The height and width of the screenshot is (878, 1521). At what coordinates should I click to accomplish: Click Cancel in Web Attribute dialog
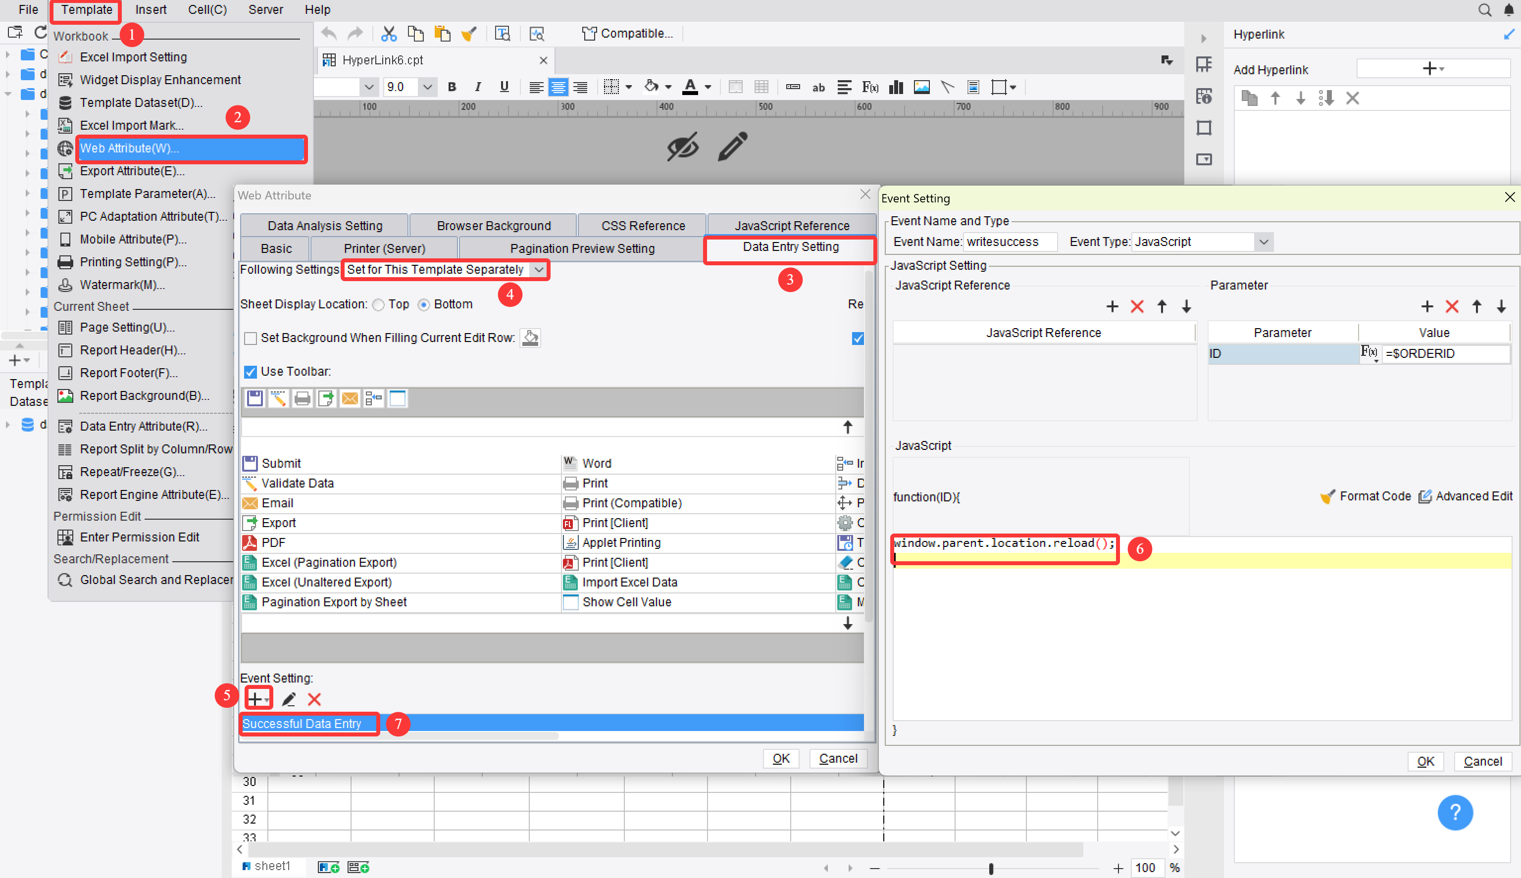tap(838, 759)
